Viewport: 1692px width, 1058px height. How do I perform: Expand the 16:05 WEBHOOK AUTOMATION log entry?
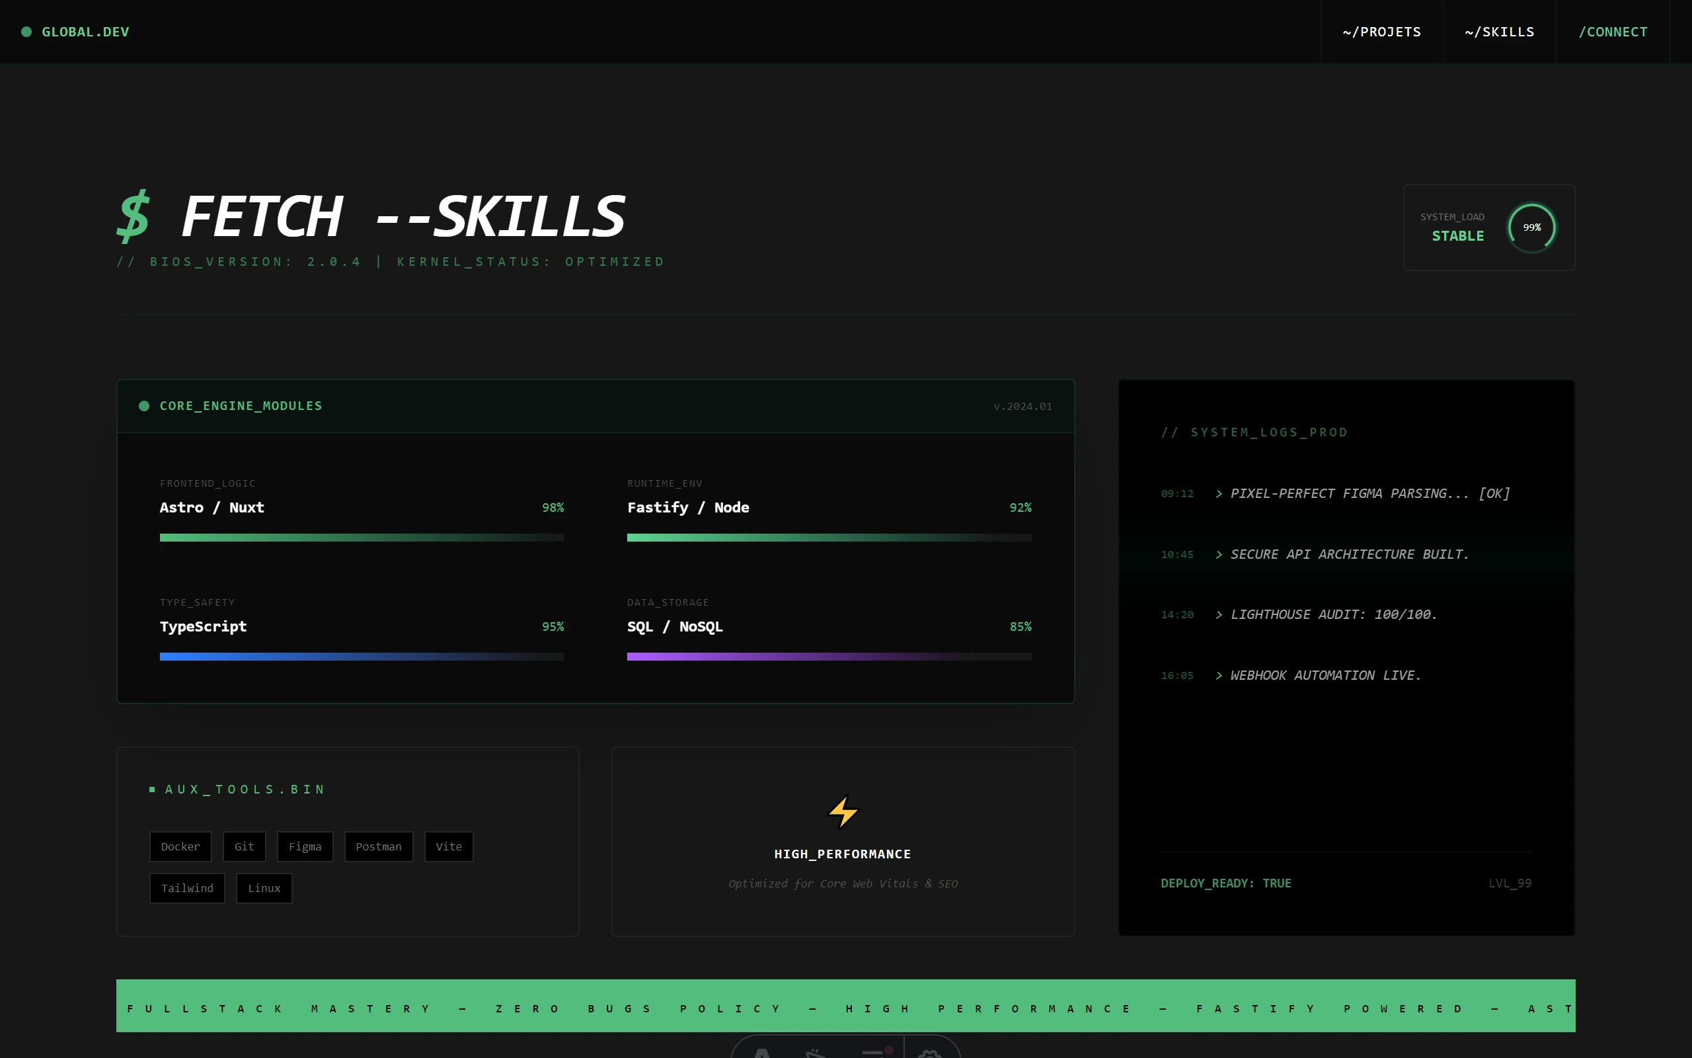coord(1317,674)
